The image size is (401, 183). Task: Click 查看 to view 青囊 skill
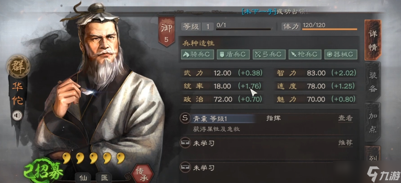coord(345,118)
